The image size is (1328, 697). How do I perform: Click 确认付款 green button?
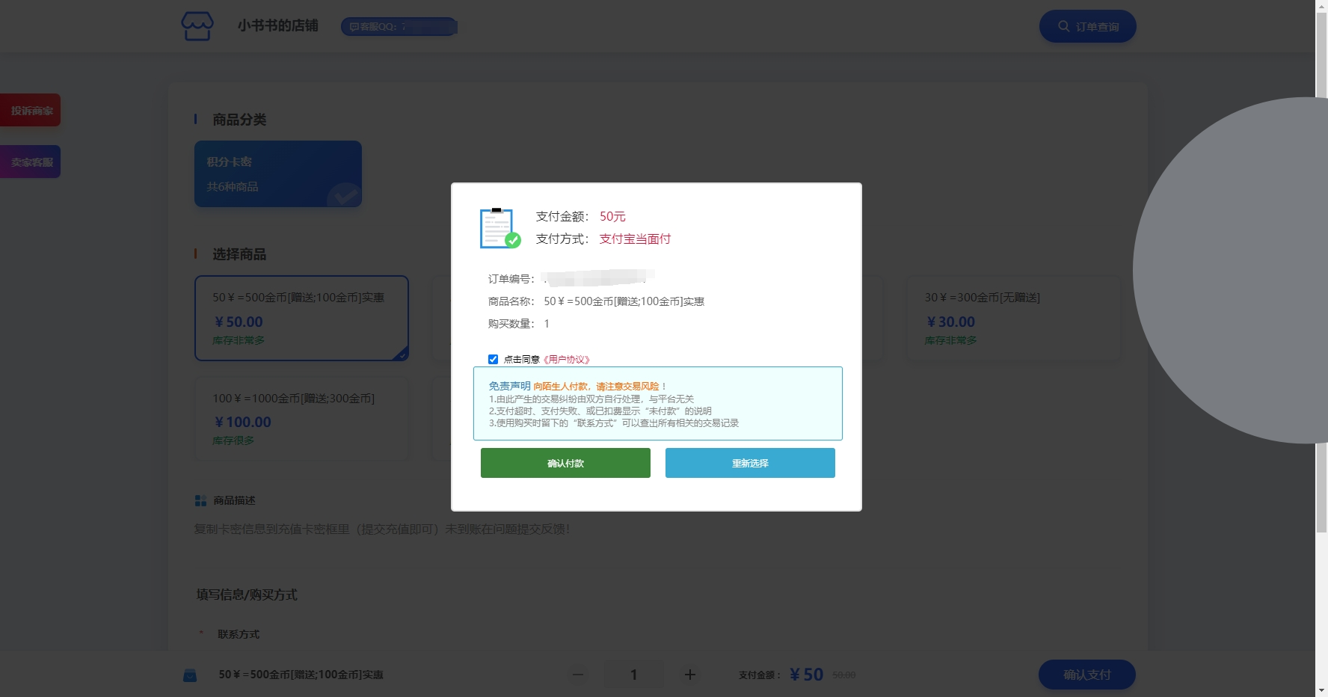(x=565, y=463)
